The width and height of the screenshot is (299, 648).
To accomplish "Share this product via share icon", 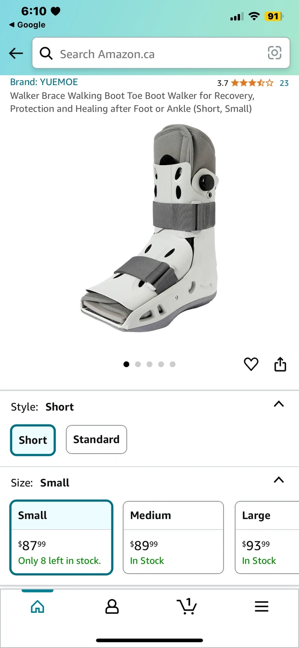I will (280, 364).
